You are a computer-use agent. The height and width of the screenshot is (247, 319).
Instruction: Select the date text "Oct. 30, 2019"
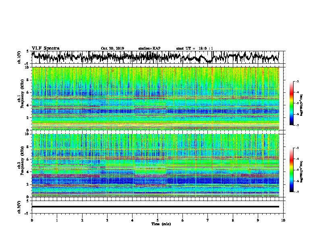[x=112, y=48]
